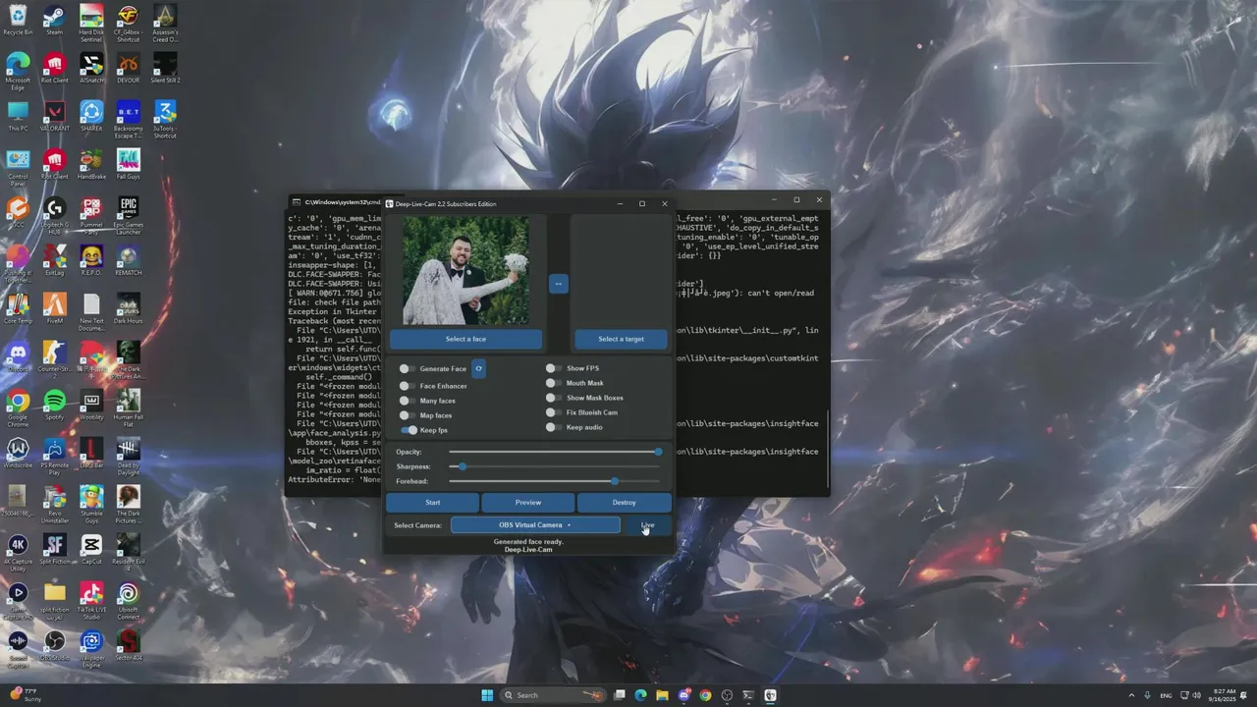Select the Control Panel desktop icon
This screenshot has height=707, width=1257.
(18, 168)
